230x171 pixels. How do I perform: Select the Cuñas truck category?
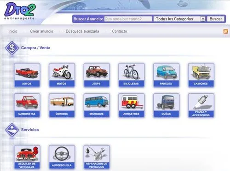(166, 105)
